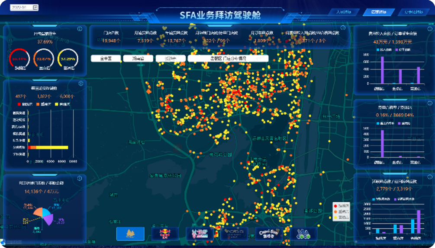
Task: Select the Capri-Sun brand logo
Action: 268,233
